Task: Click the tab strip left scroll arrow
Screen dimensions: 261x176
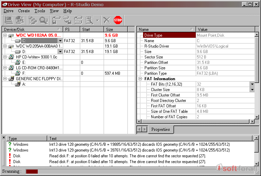Action: (x=139, y=129)
